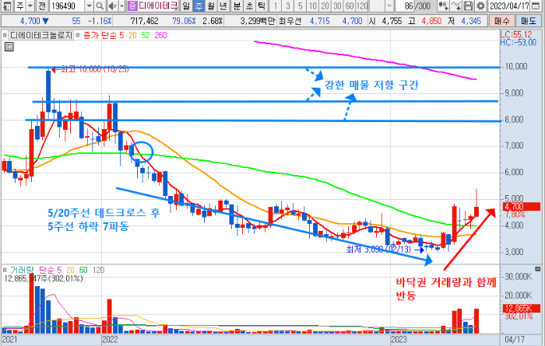Toggle the small square before 디에이테크놀로지

point(5,36)
